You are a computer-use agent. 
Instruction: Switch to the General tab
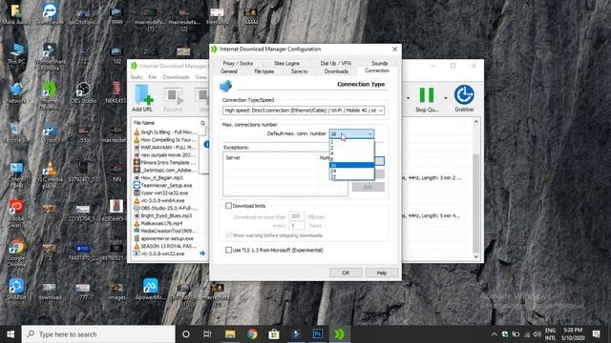pos(229,71)
